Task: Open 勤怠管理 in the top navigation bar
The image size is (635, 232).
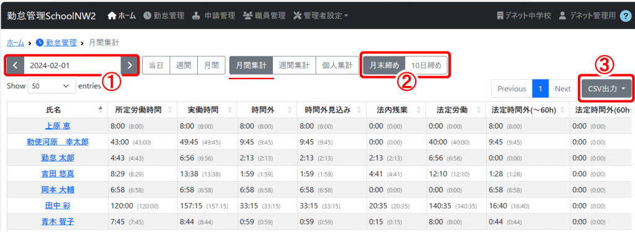Action: point(164,15)
